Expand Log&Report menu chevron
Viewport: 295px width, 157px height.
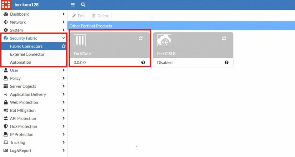click(x=64, y=150)
